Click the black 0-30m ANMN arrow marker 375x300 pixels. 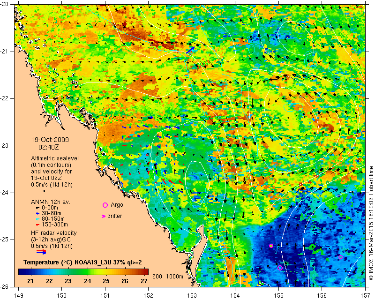37,208
